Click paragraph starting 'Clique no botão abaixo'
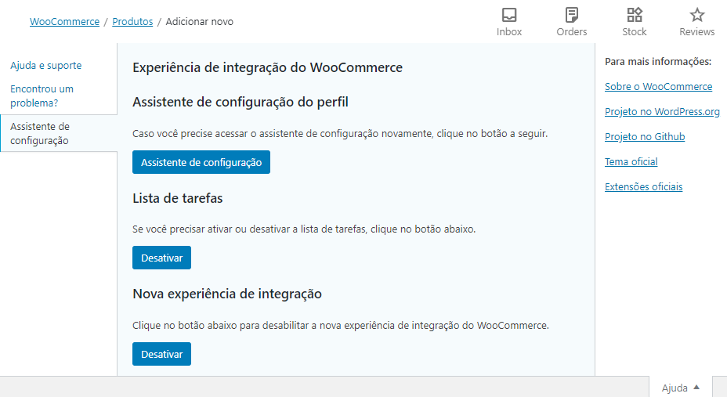 pyautogui.click(x=341, y=326)
